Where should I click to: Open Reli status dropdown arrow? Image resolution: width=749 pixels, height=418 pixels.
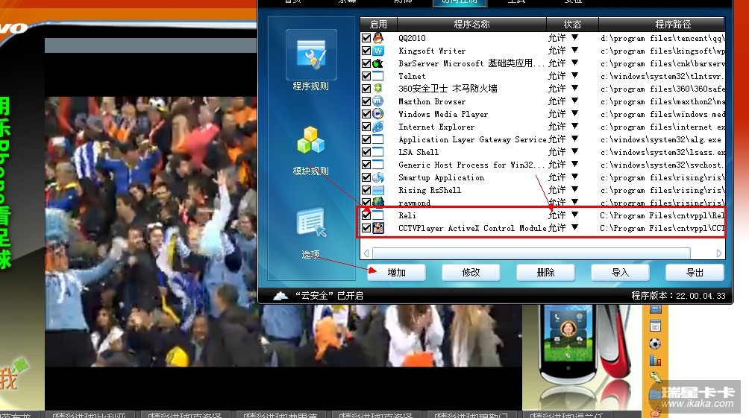[x=574, y=215]
